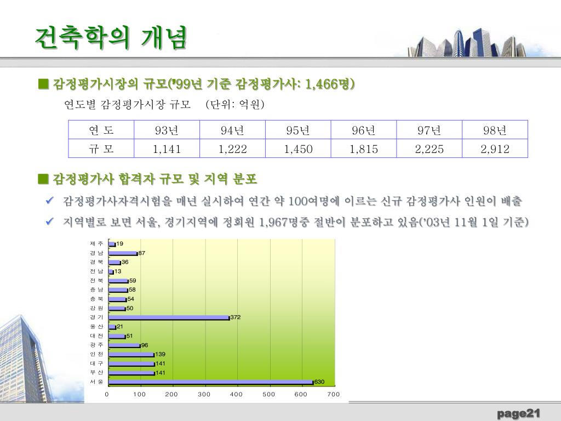Click the x-axis tick label 700
The width and height of the screenshot is (561, 421).
pos(334,394)
